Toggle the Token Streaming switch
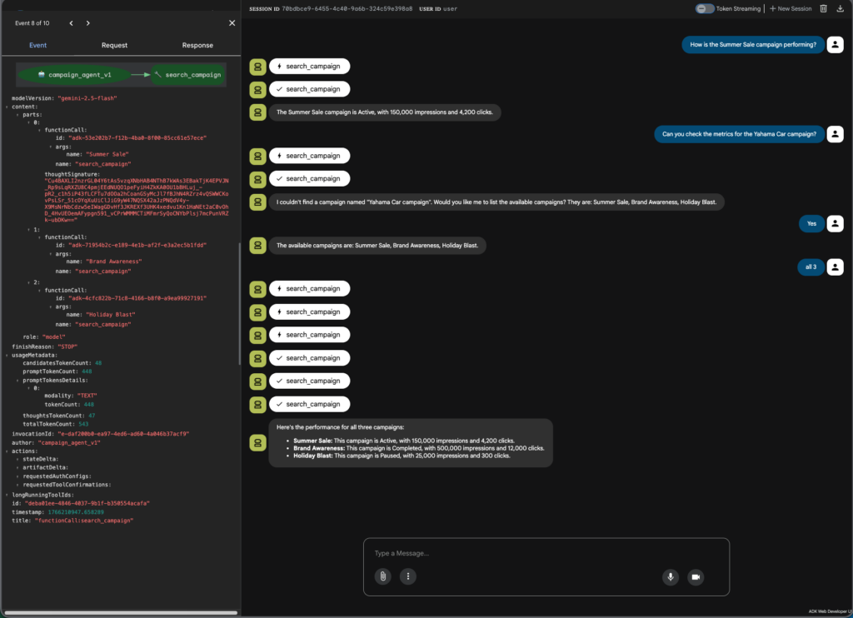 coord(705,8)
